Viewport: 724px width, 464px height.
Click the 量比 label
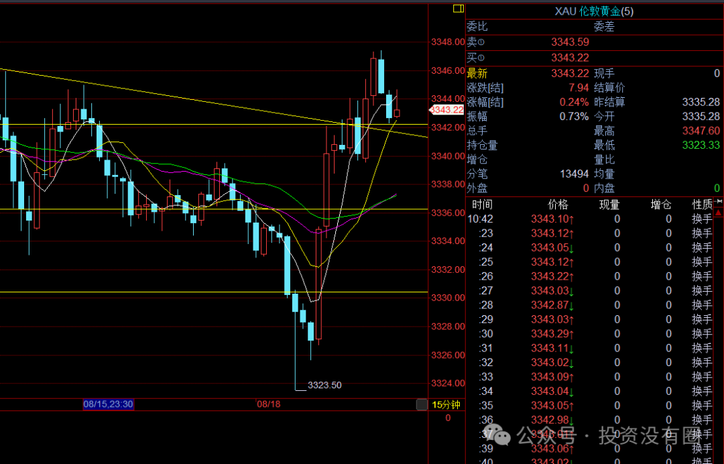coord(604,160)
